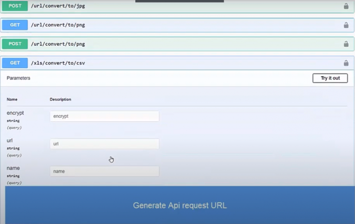Screen dimensions: 355x224
Task: Click lock icon on GET /url/convert/to/png
Action: pos(346,25)
